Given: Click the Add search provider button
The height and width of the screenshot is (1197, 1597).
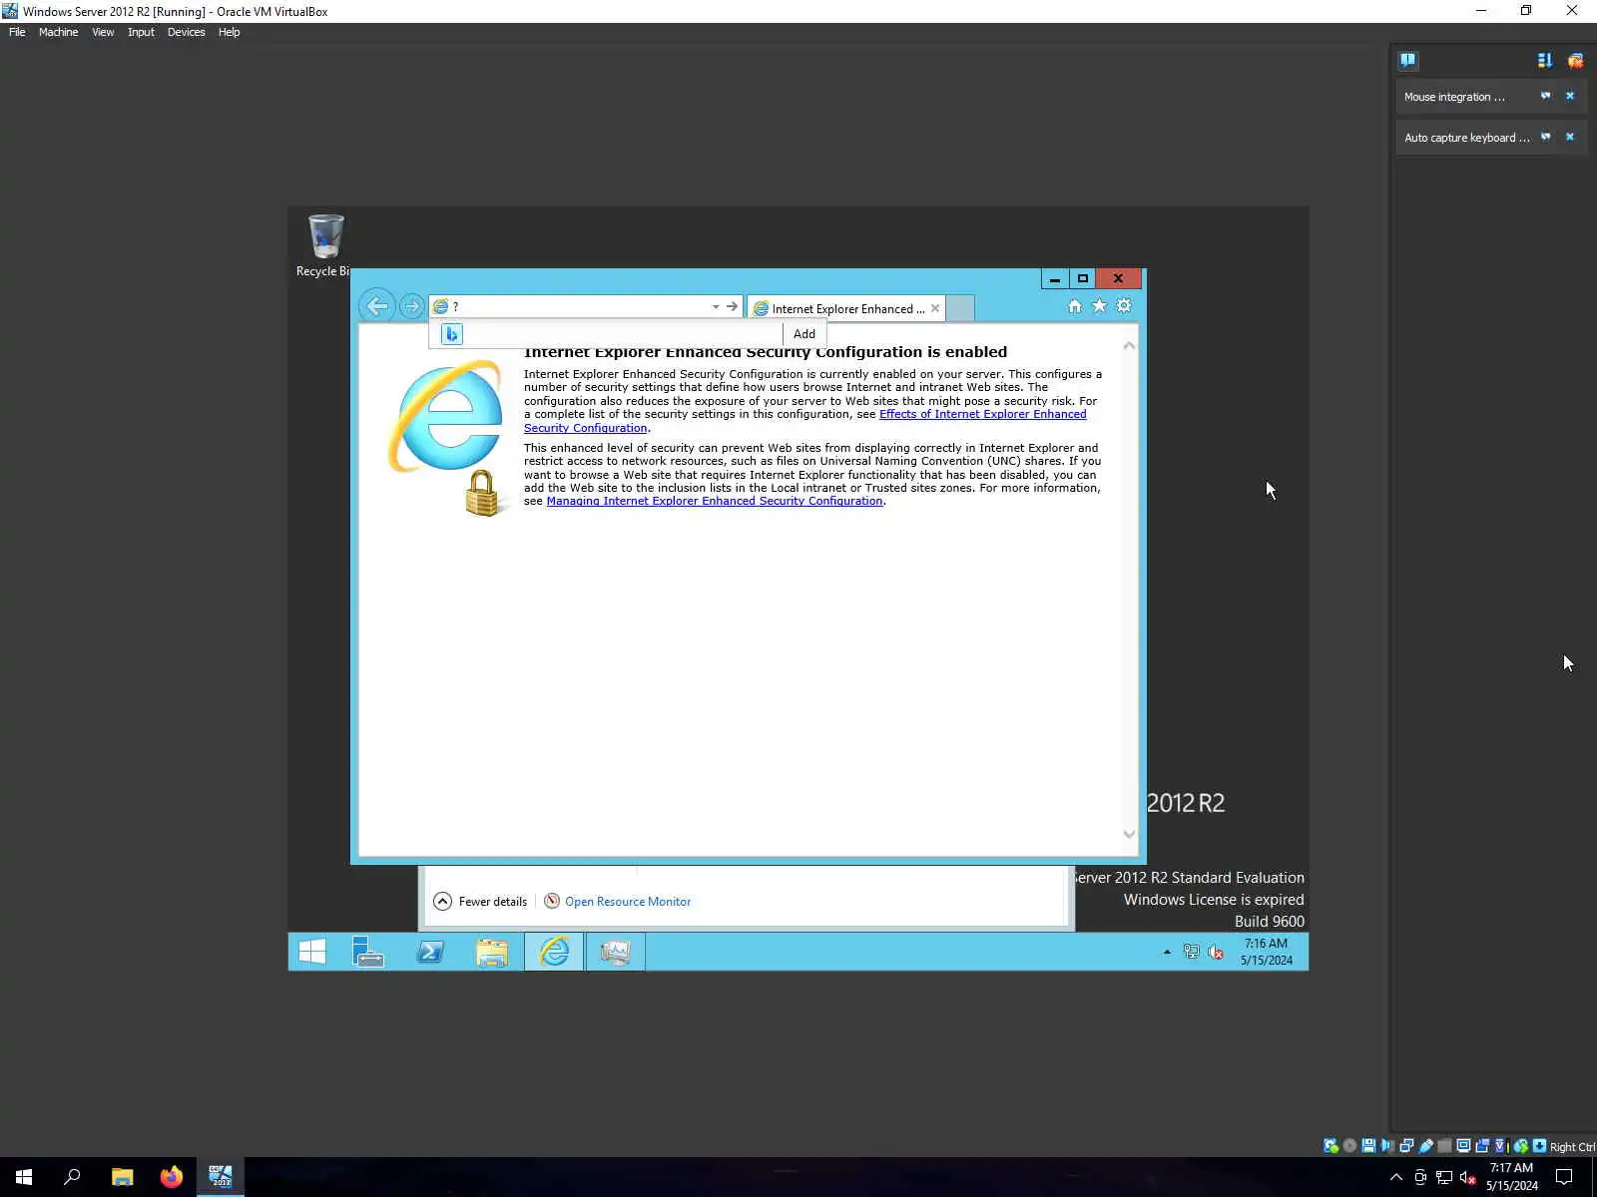Looking at the screenshot, I should (804, 334).
